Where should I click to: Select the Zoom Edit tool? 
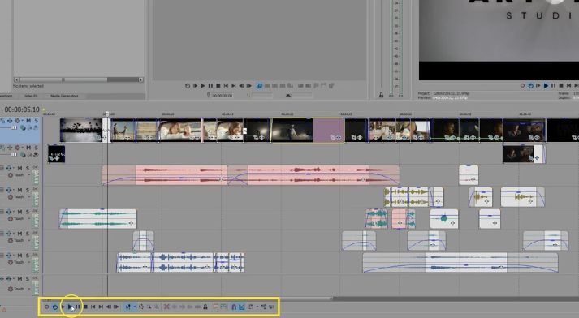[157, 307]
